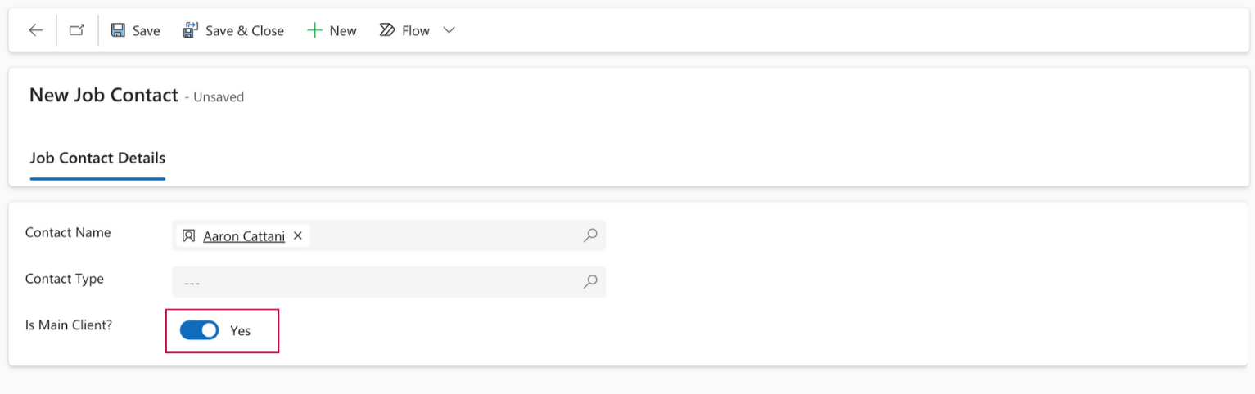This screenshot has height=394, width=1255.
Task: Click the Contact Name search magnifier
Action: click(589, 235)
